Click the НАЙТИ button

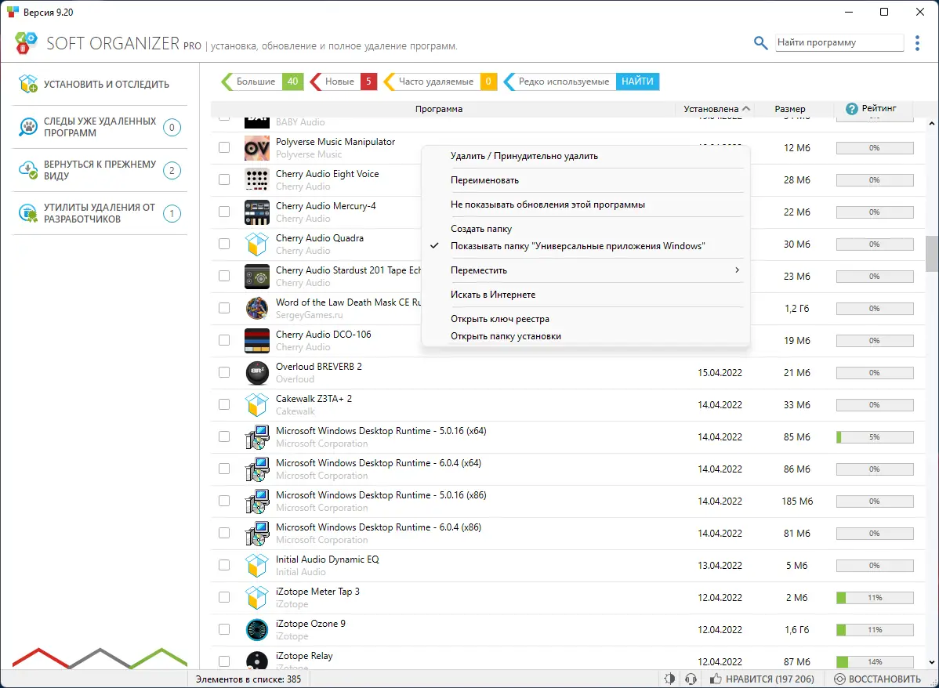tap(637, 81)
